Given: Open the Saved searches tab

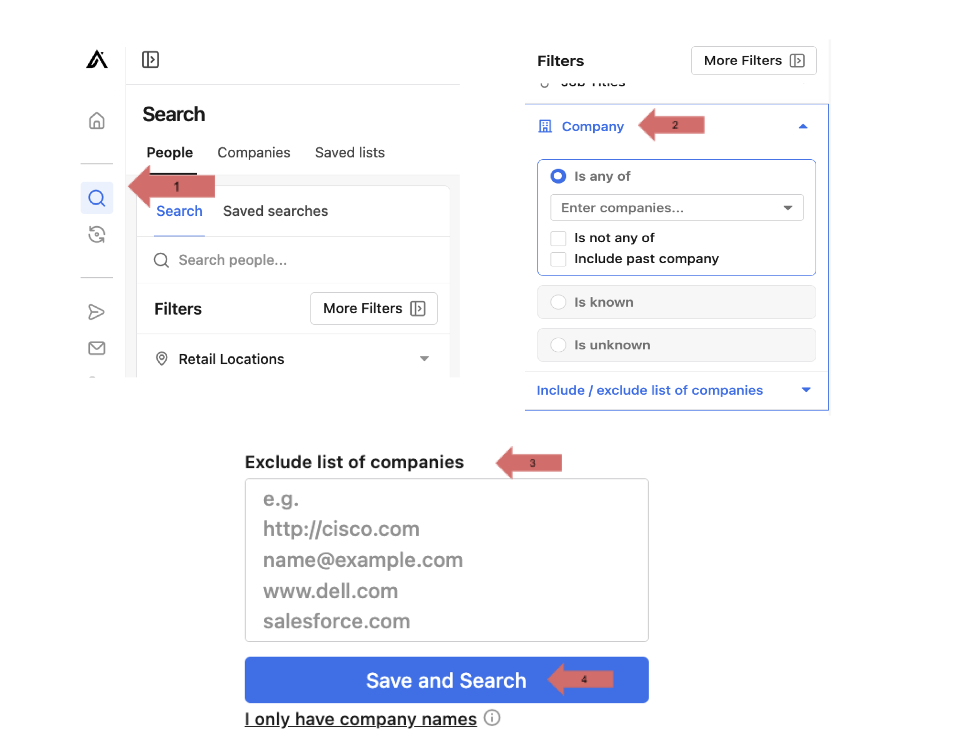Looking at the screenshot, I should pos(275,211).
